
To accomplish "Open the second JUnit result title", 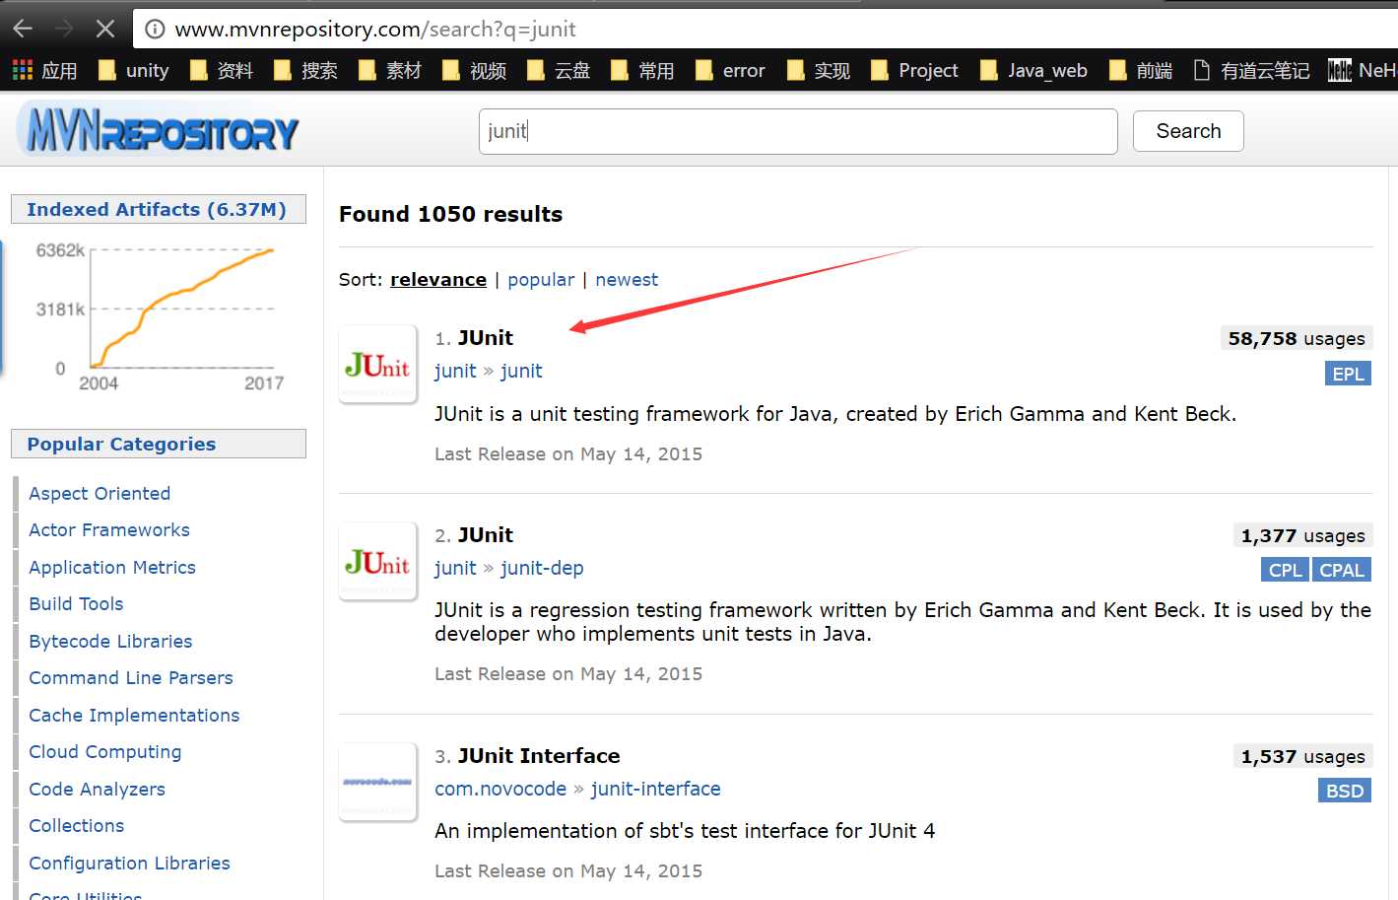I will point(485,535).
